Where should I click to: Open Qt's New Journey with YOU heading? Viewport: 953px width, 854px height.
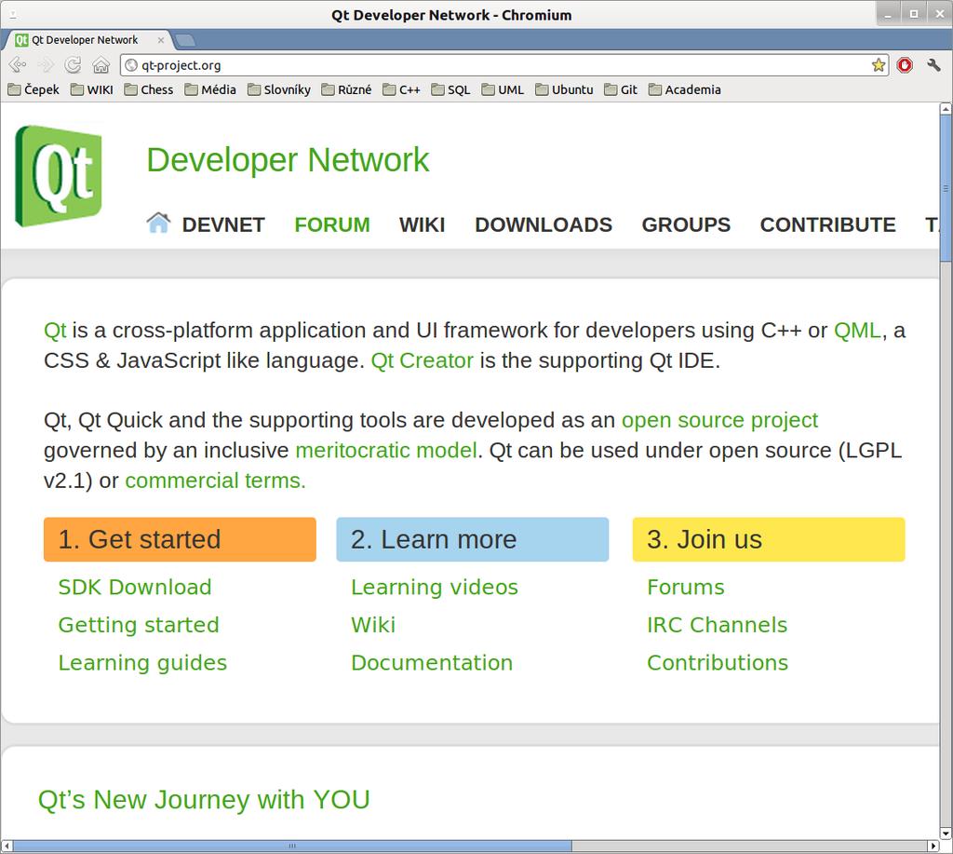(x=204, y=799)
